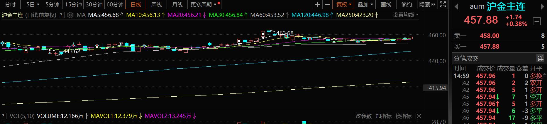The height and width of the screenshot is (124, 547).
Task: Click the 多换 trade type entry
Action: 536,76
